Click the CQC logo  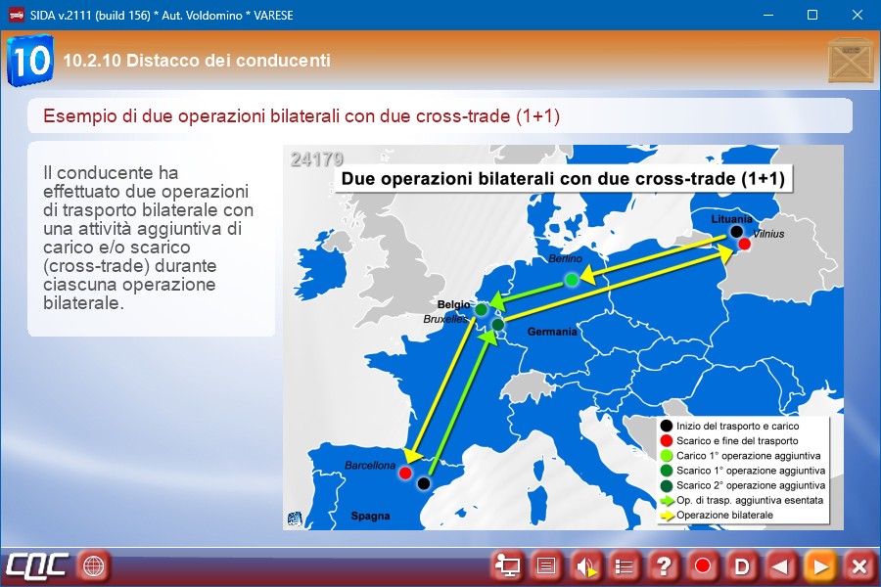(37, 565)
